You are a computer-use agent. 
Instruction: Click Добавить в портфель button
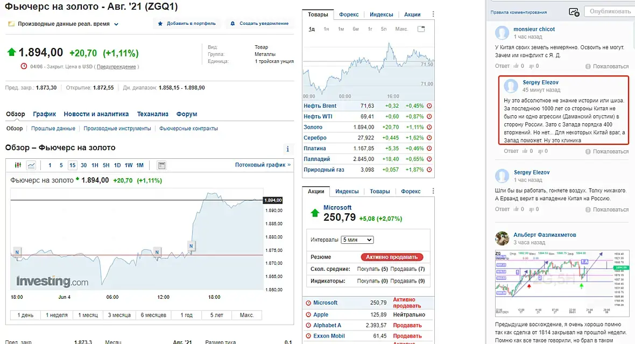(187, 24)
